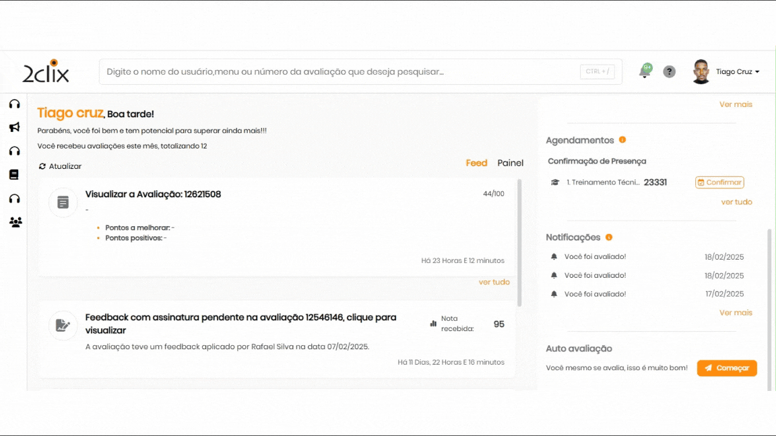This screenshot has width=776, height=436.
Task: Click the feedback signature icon on the pending card
Action: click(63, 326)
